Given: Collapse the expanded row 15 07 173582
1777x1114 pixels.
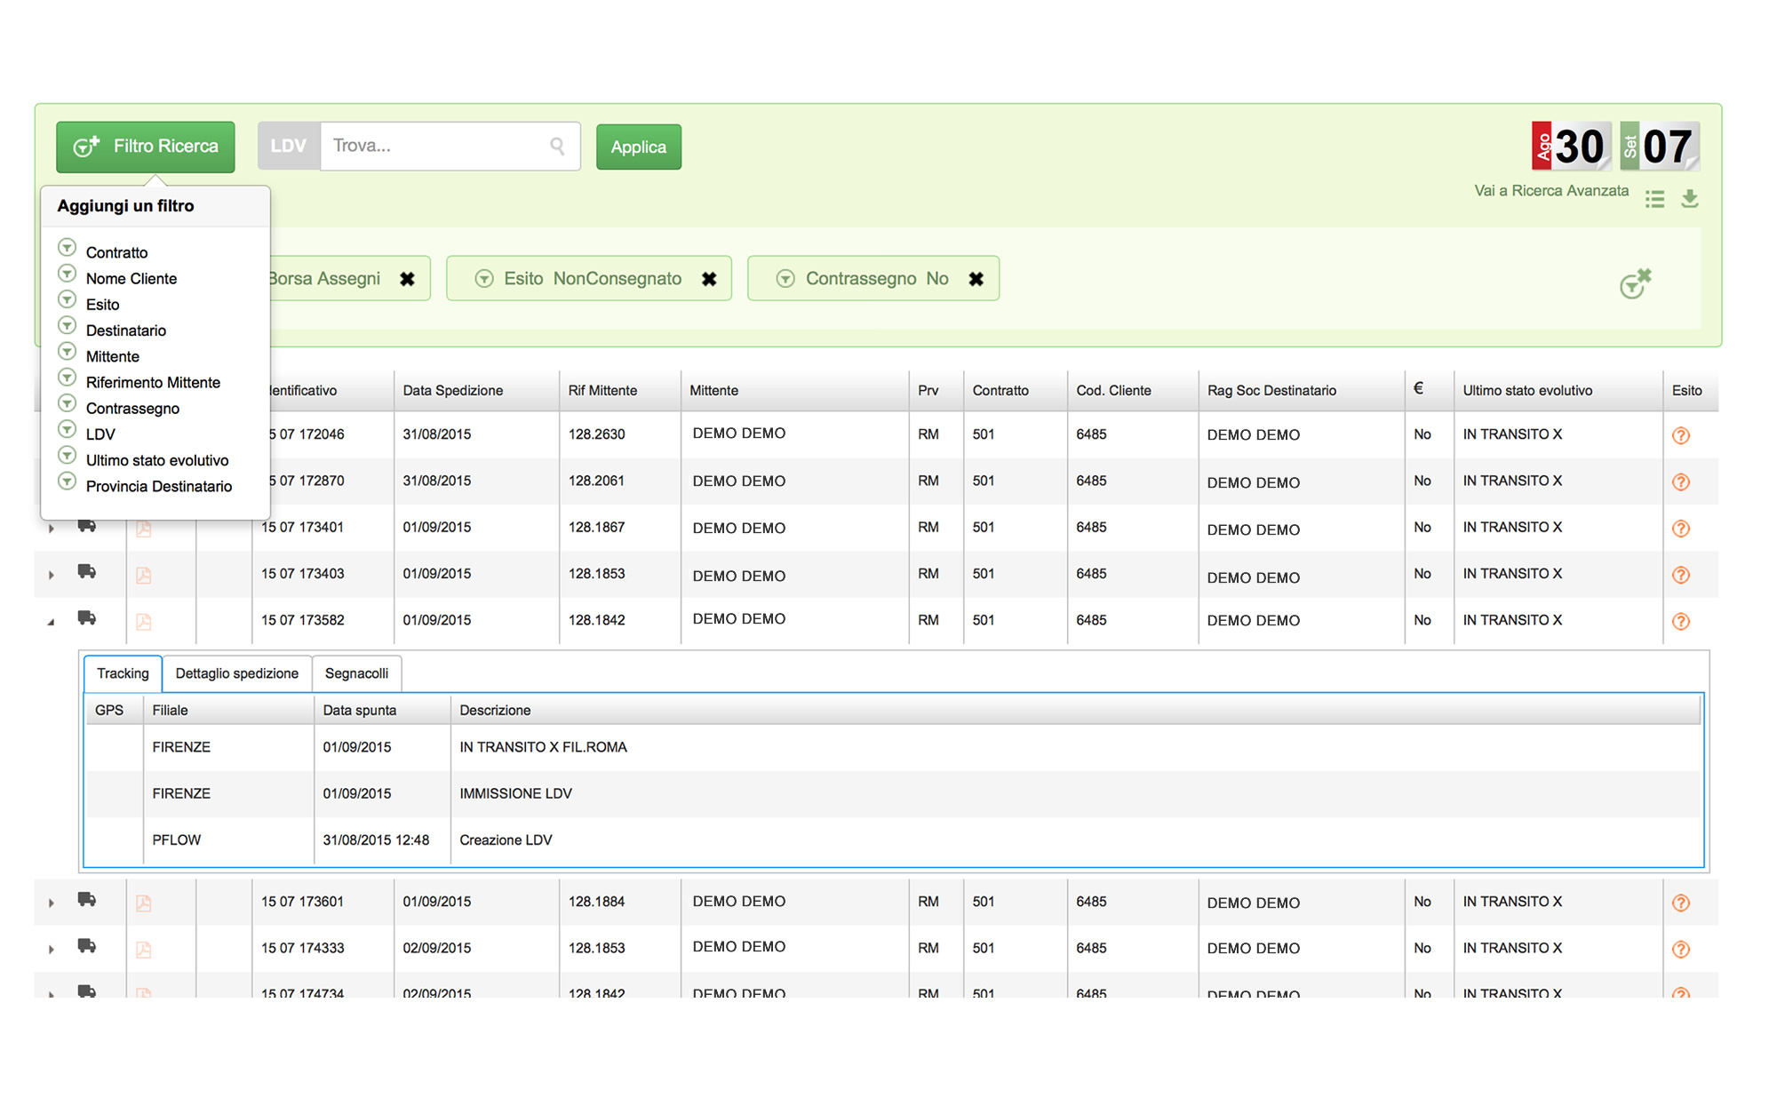Looking at the screenshot, I should pos(51,622).
